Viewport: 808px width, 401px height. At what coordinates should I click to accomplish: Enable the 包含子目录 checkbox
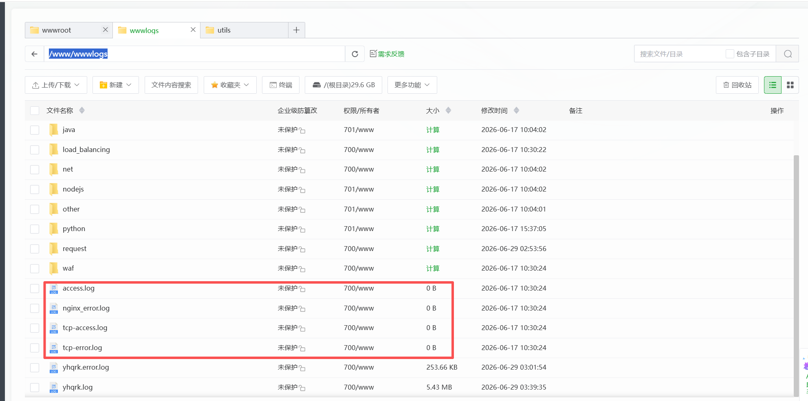[x=730, y=54]
